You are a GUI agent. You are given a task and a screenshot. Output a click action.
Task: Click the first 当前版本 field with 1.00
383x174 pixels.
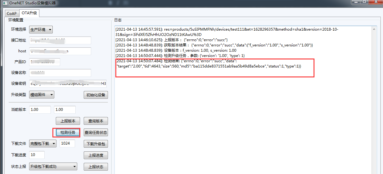pyautogui.click(x=40, y=110)
